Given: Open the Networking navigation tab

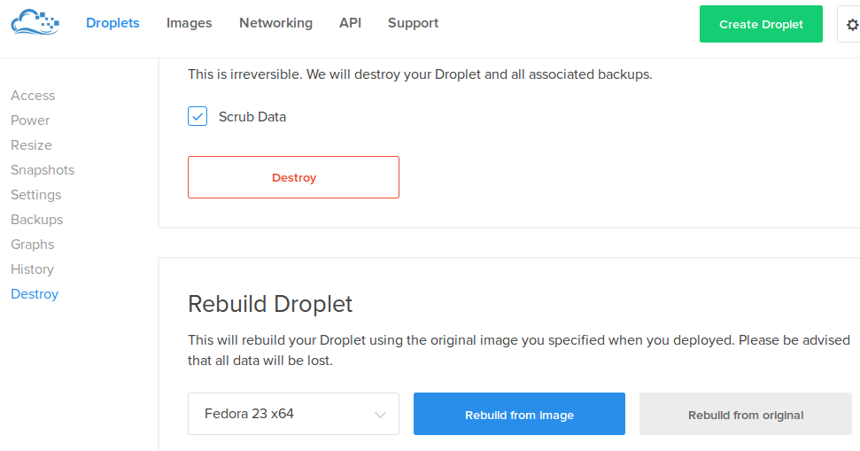Looking at the screenshot, I should click(275, 23).
